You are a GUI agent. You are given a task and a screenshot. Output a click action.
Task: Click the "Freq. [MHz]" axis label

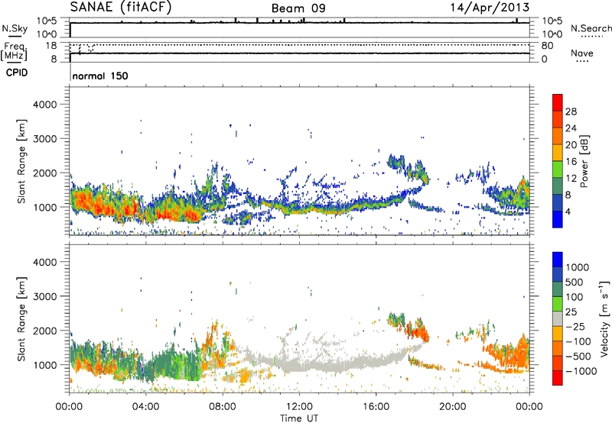pos(14,52)
